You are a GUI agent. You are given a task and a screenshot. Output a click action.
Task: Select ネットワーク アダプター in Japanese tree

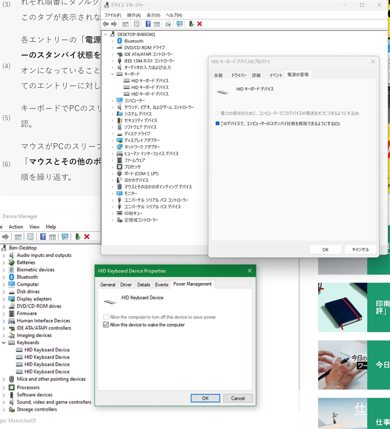pos(142,147)
